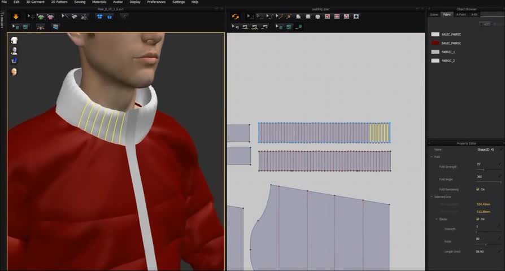Select the Edit Sewing tool in 2D toolbar

[x=236, y=27]
